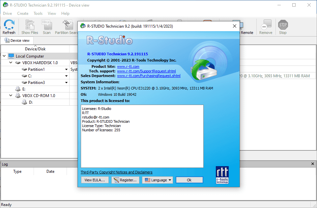Collapse the VBOX CD-ROM 1.0 node

pos(11,95)
